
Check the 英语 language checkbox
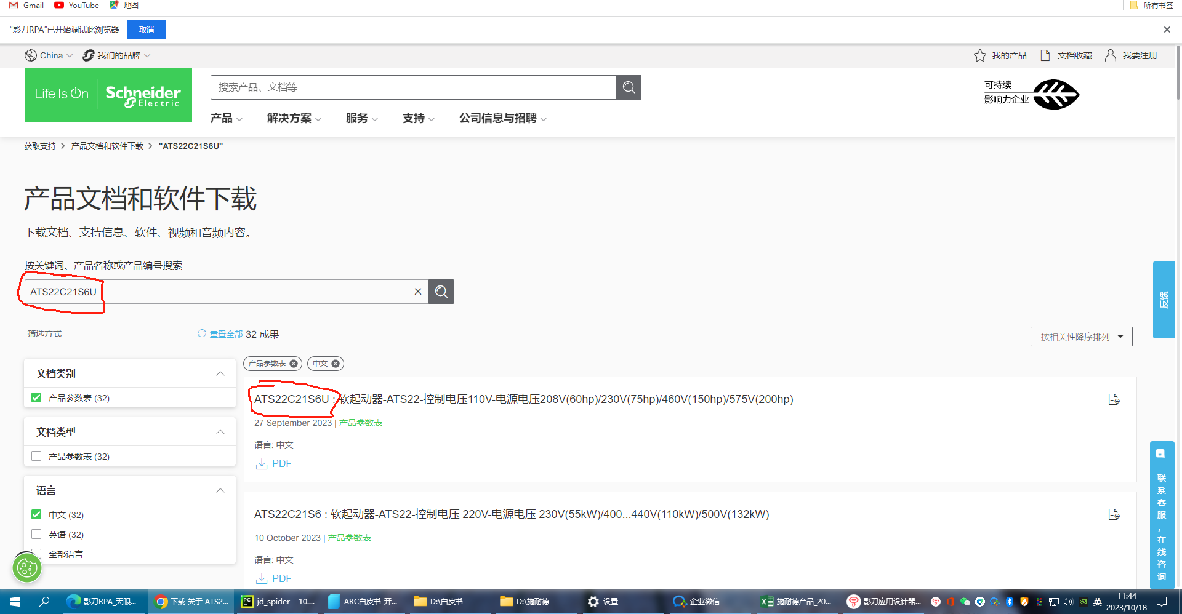pyautogui.click(x=36, y=534)
